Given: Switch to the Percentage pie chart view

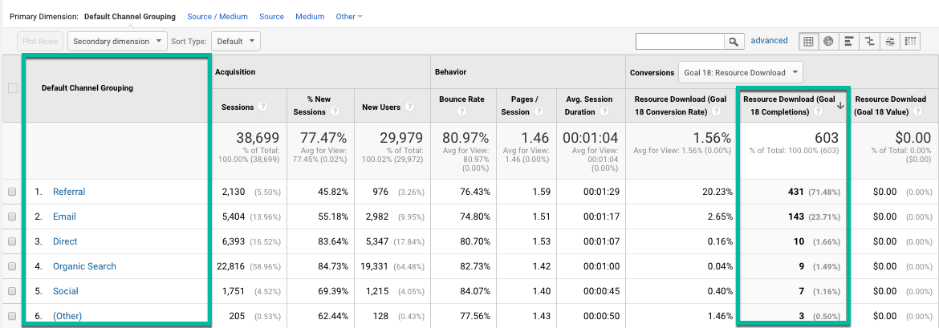Looking at the screenshot, I should (x=828, y=41).
